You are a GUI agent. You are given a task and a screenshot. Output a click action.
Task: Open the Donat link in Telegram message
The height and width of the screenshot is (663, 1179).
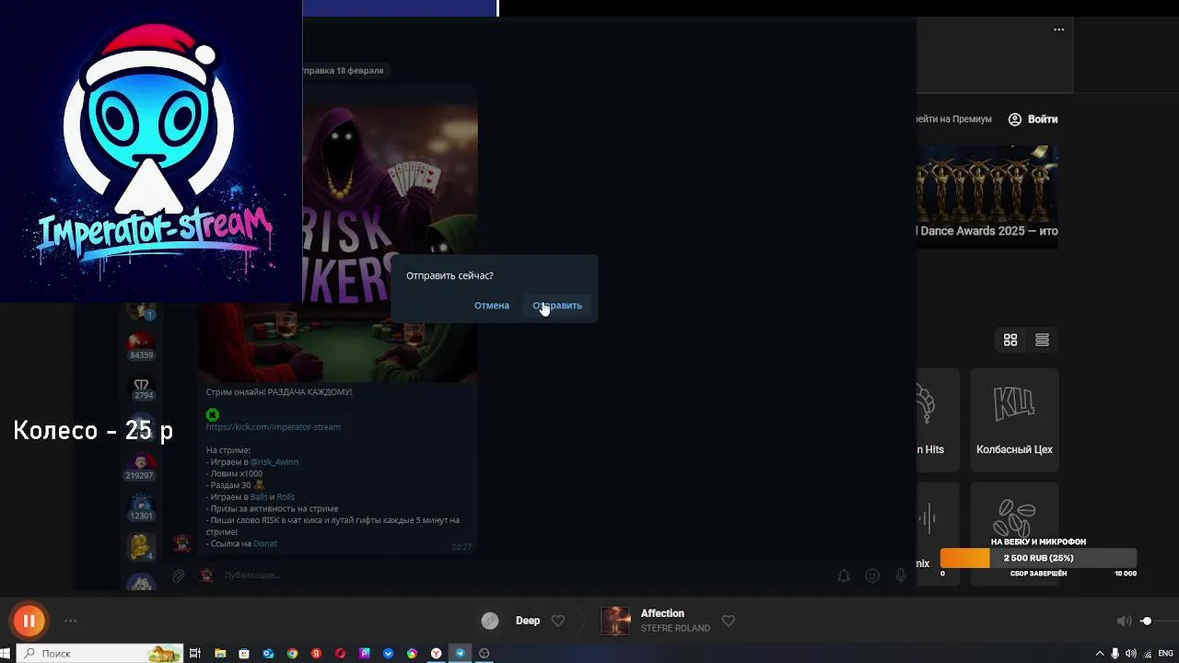(x=265, y=543)
